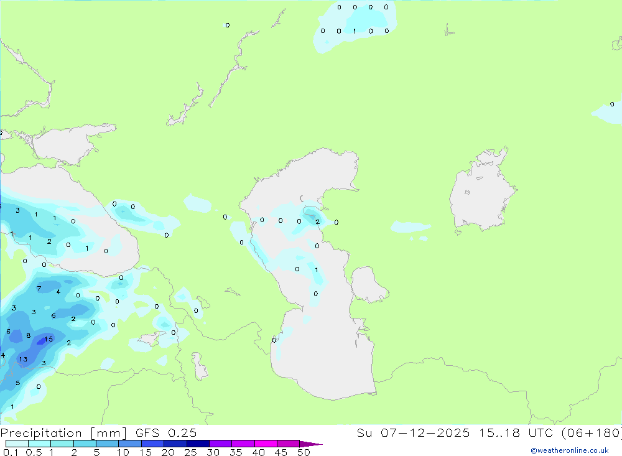Image resolution: width=622 pixels, height=456 pixels.
Task: Click the "0.1" legend scale label
Action: pos(11,452)
